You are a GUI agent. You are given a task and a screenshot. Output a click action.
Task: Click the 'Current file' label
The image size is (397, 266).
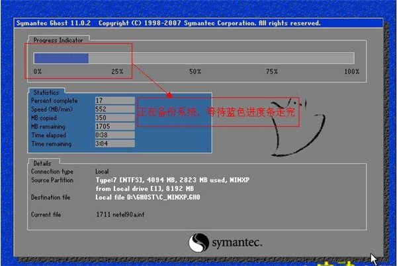(x=46, y=215)
